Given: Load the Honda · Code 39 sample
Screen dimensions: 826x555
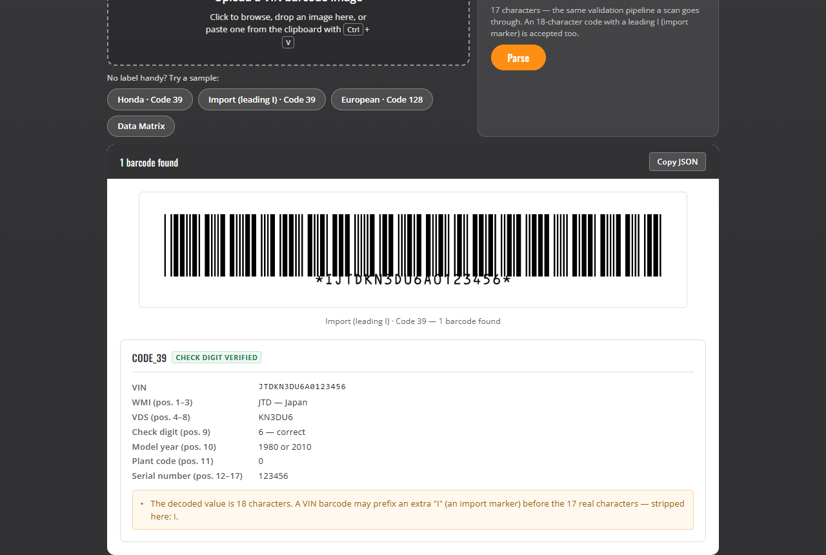Looking at the screenshot, I should (x=150, y=99).
